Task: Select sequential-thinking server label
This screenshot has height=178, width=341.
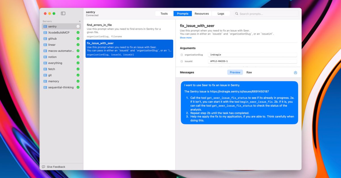Action: click(x=61, y=87)
